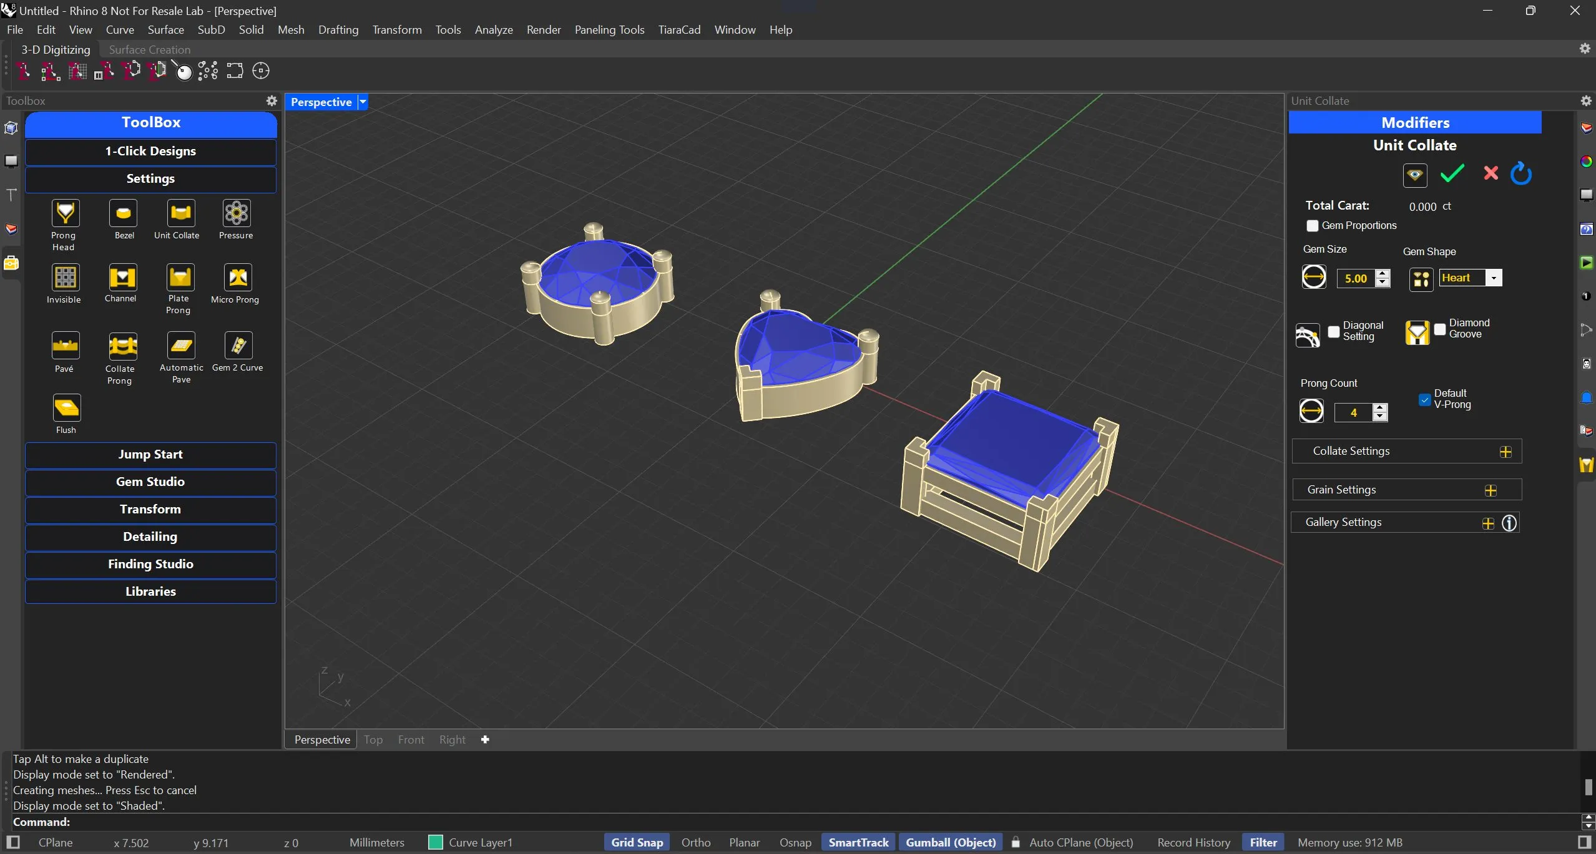This screenshot has height=854, width=1596.
Task: Reset modifiers with blue refresh icon
Action: 1520,173
